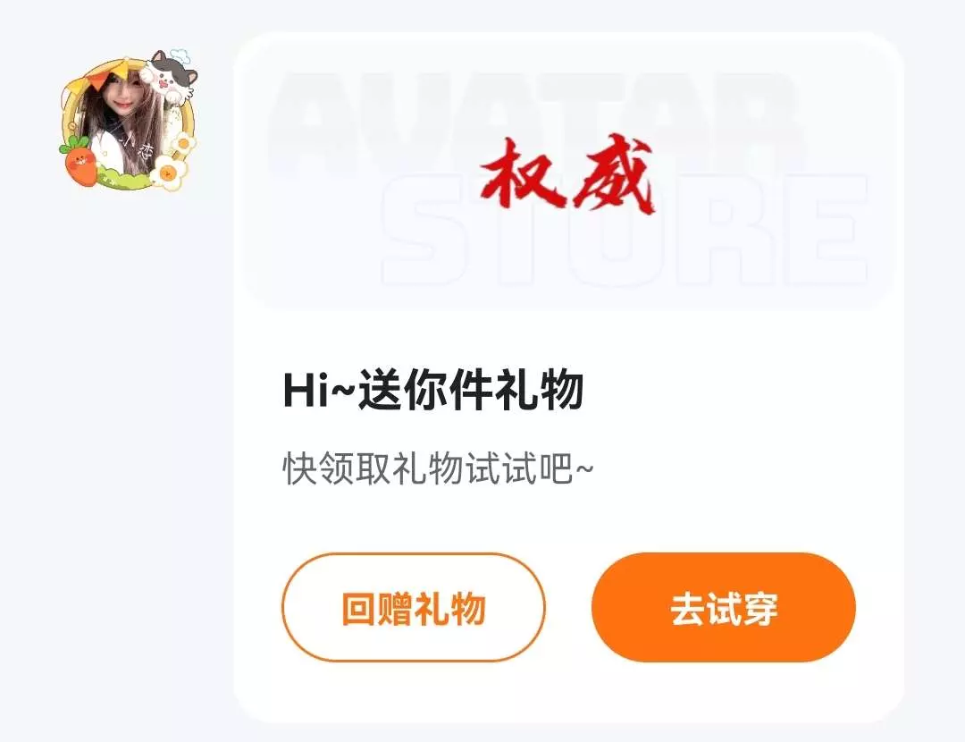
Task: Tap the red 威 calligraphy character
Action: coord(614,175)
